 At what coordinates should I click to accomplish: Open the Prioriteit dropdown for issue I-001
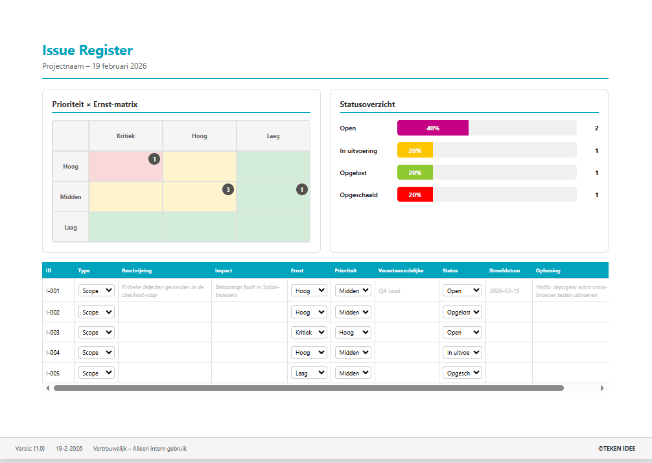353,291
